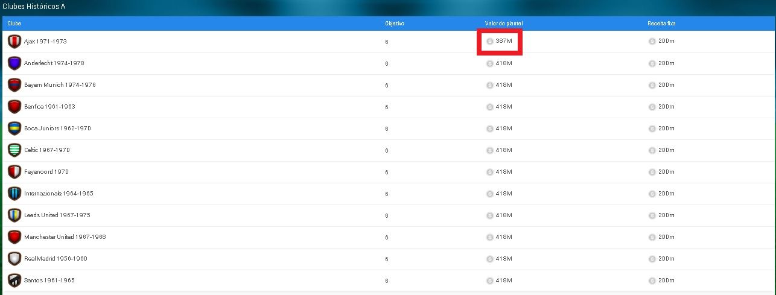Sort by the Receita fixa column header

(x=661, y=24)
